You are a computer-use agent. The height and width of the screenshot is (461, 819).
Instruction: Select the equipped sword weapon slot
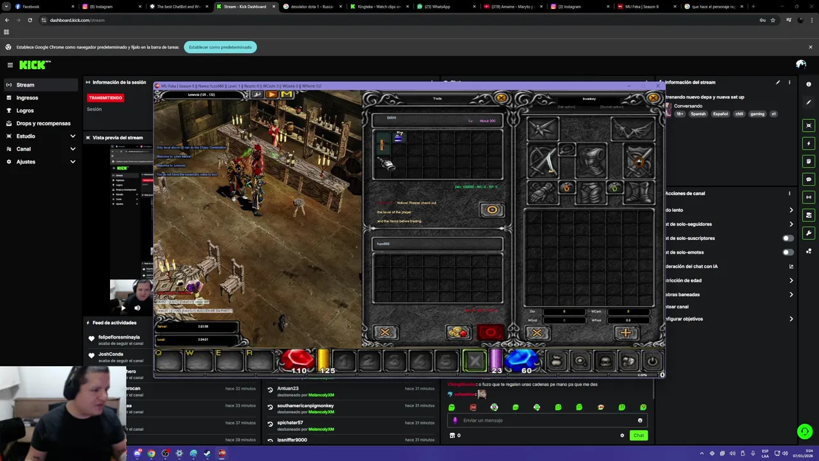click(x=543, y=161)
